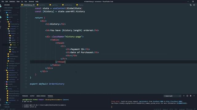Open categoryRouter.js in explorer

pyautogui.click(x=13, y=91)
